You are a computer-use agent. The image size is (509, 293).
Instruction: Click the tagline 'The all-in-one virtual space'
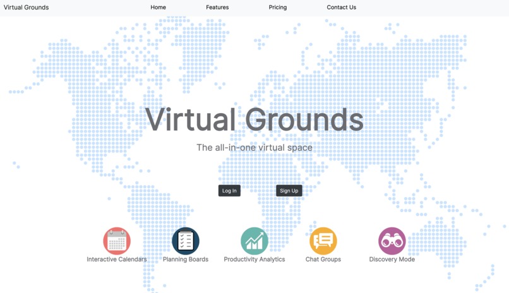254,148
